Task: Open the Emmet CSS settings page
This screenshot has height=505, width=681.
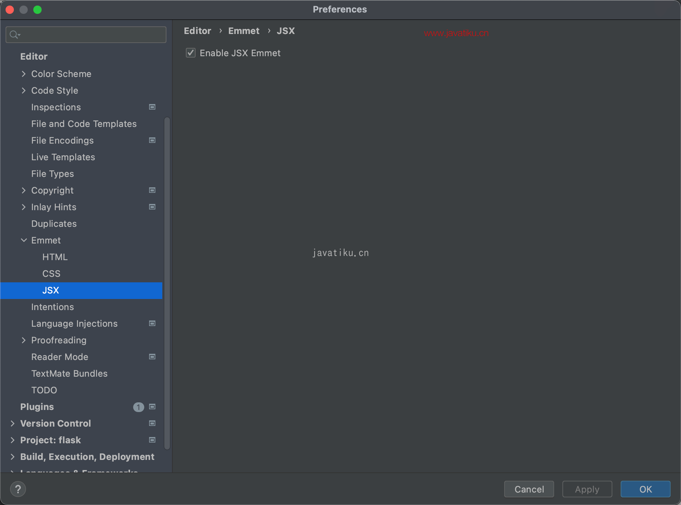Action: coord(51,274)
